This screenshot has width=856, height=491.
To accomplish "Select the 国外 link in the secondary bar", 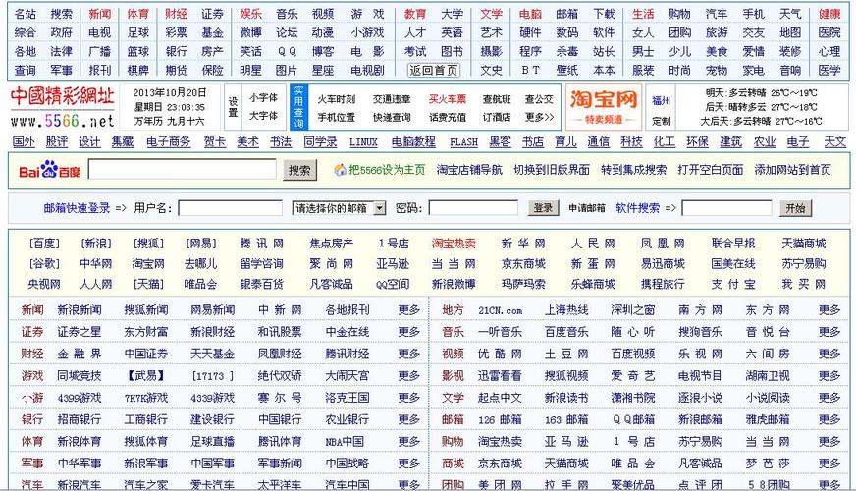I will [24, 142].
